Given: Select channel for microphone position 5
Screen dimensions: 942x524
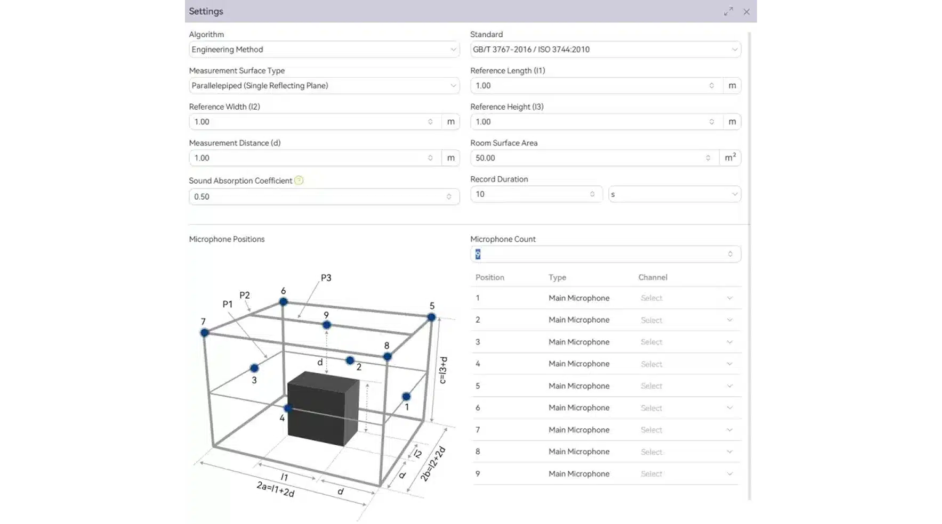Looking at the screenshot, I should (687, 386).
